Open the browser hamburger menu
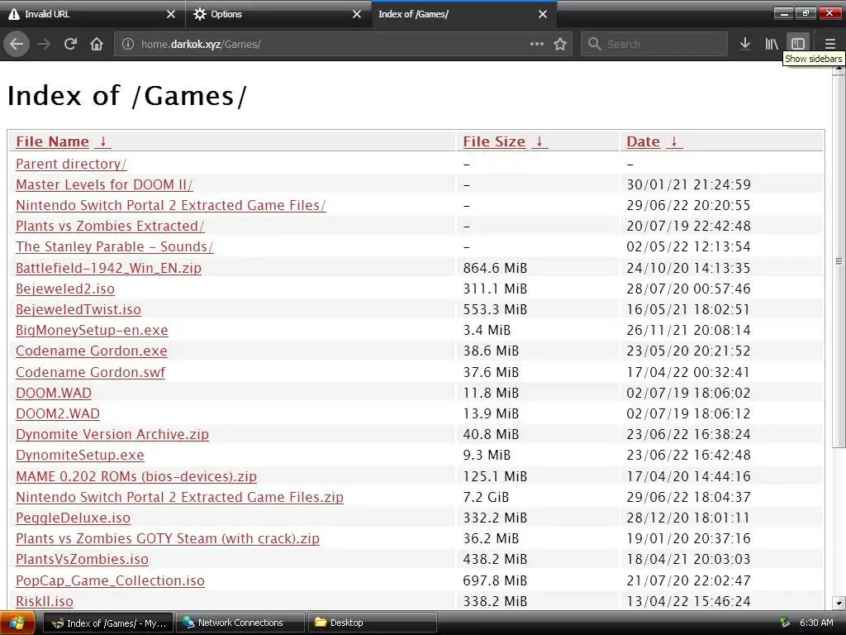Viewport: 846px width, 635px height. click(829, 44)
